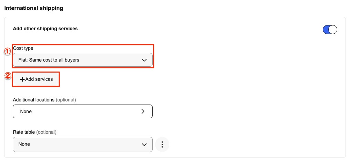Click the International shipping heading

(x=34, y=8)
